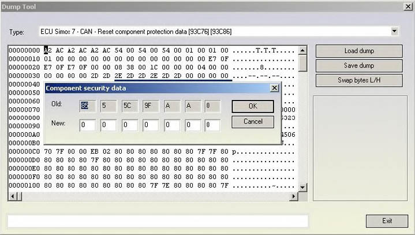
Task: Select the last New value field
Action: [212, 125]
